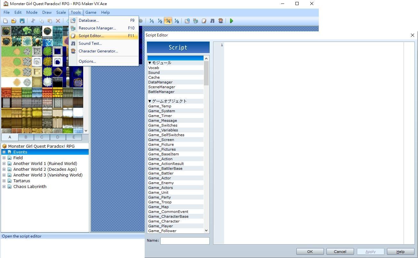The image size is (418, 258).
Task: Expand the Events map tree node
Action: click(4, 152)
